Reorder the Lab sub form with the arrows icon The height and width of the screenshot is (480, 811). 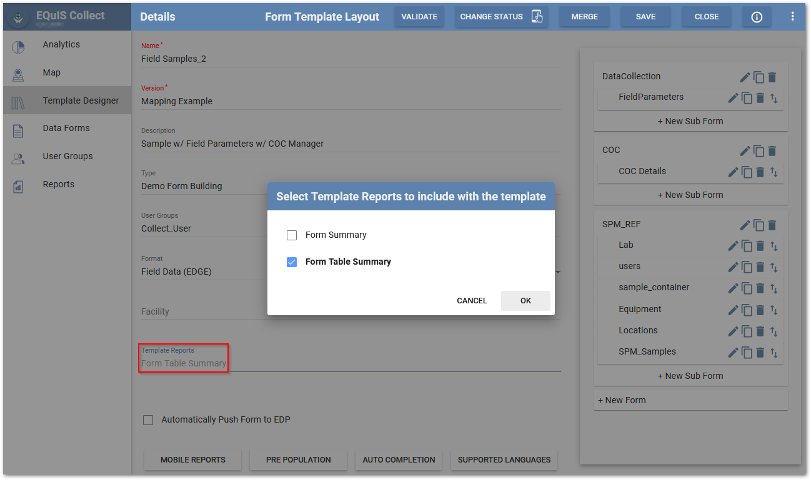[774, 246]
